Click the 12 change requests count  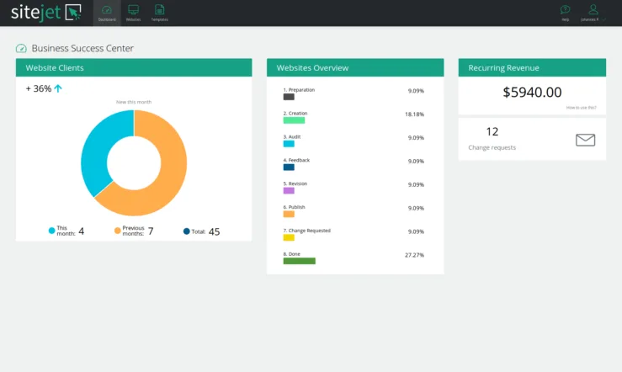click(x=492, y=131)
